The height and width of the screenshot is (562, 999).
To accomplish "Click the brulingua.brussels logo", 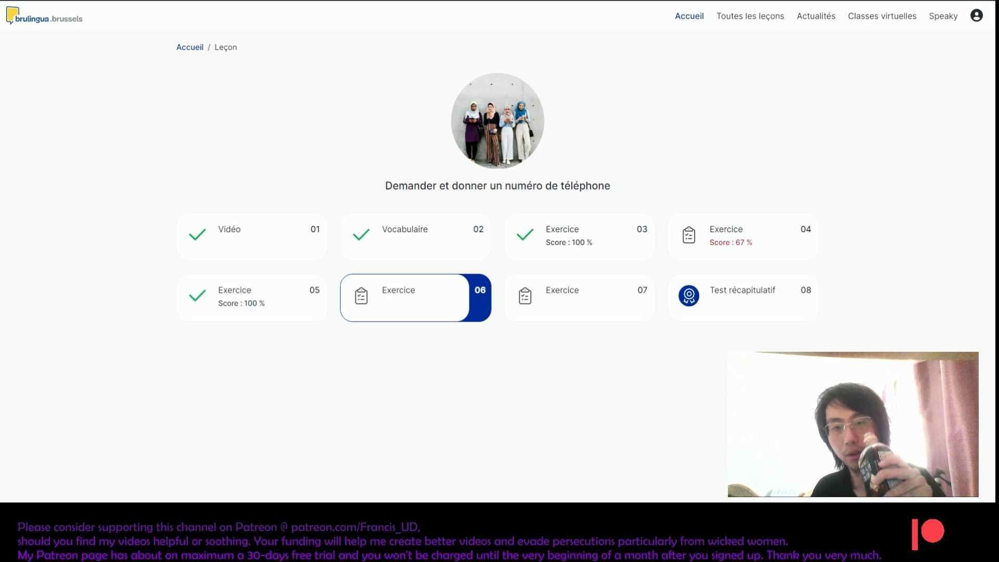I will click(x=44, y=16).
